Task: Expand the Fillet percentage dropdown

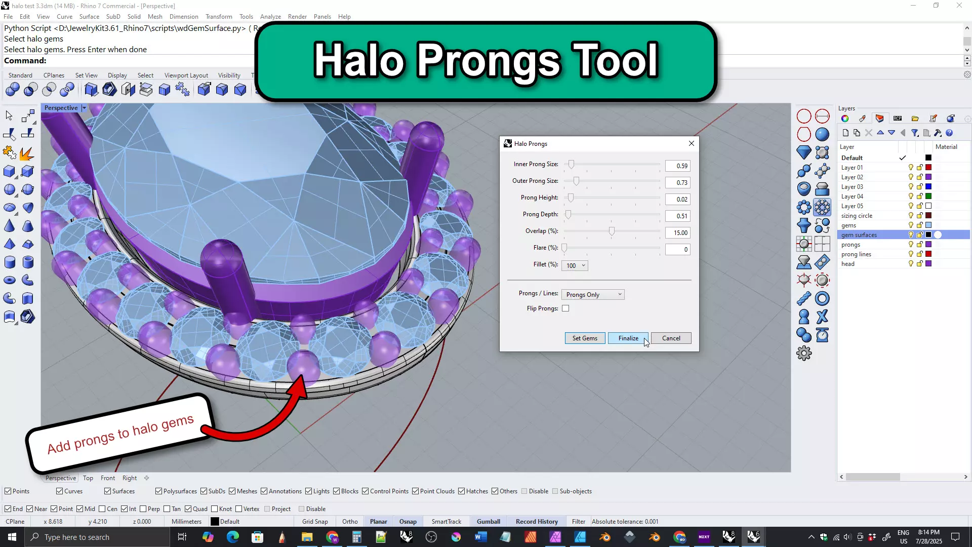Action: pyautogui.click(x=575, y=265)
